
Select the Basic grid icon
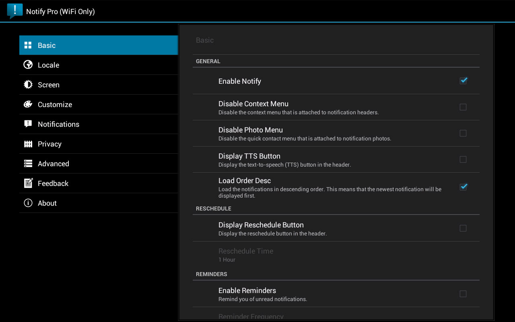(28, 45)
